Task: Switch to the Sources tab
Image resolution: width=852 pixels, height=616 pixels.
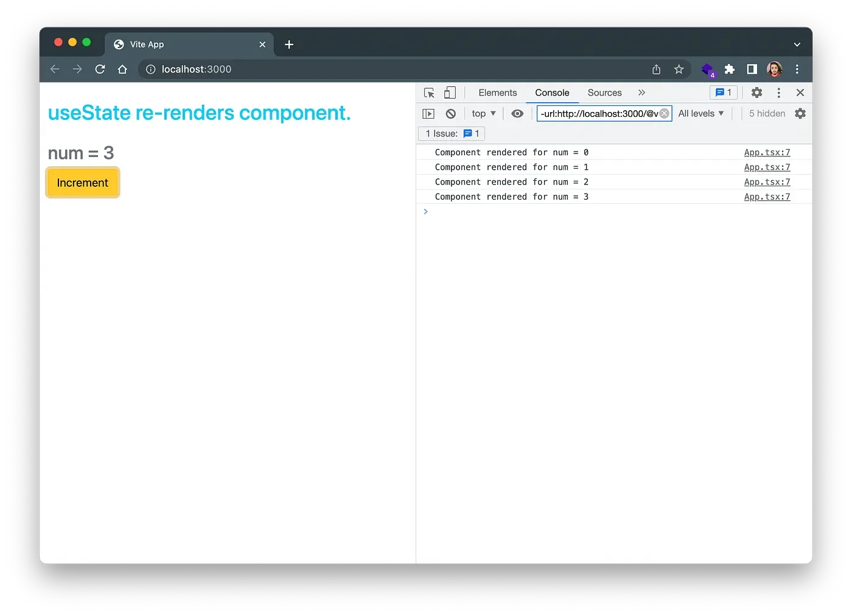Action: [604, 93]
